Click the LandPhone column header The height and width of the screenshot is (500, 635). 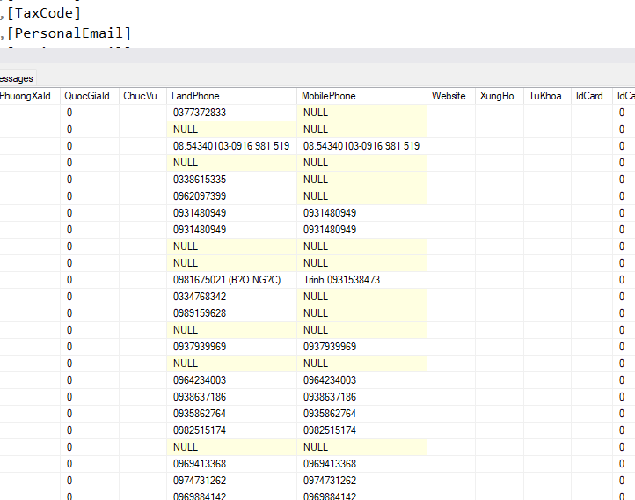pos(195,96)
